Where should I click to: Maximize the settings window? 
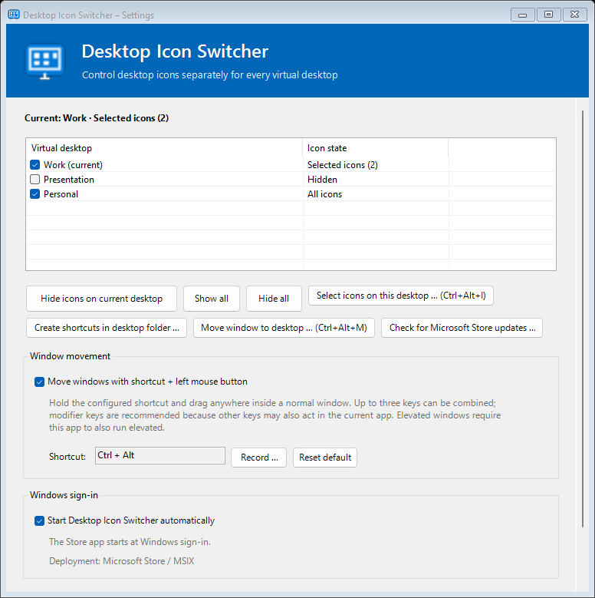(548, 15)
